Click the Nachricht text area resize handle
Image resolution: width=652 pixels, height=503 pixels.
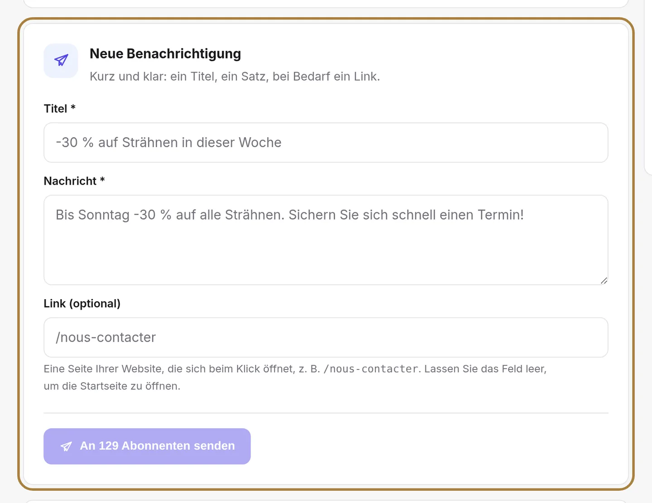click(604, 281)
